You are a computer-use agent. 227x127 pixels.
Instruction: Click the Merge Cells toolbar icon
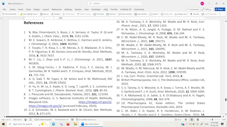[162, 14]
